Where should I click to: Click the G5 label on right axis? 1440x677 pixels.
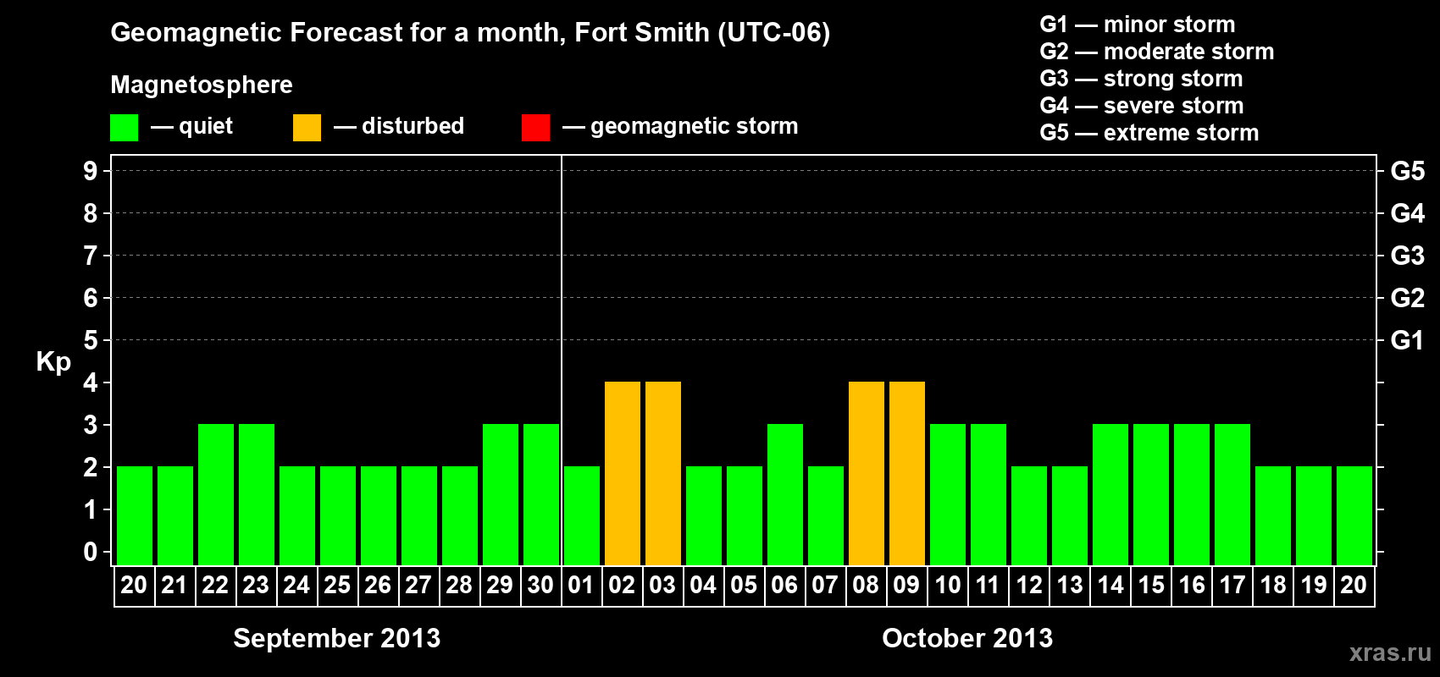[x=1408, y=171]
